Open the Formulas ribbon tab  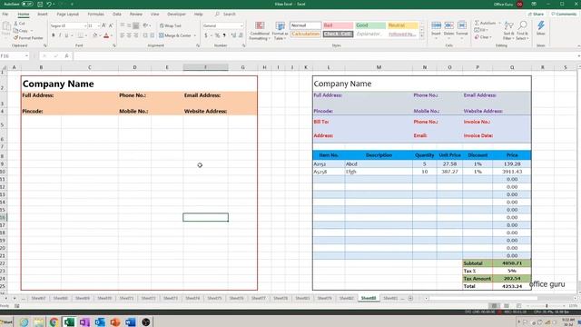95,15
